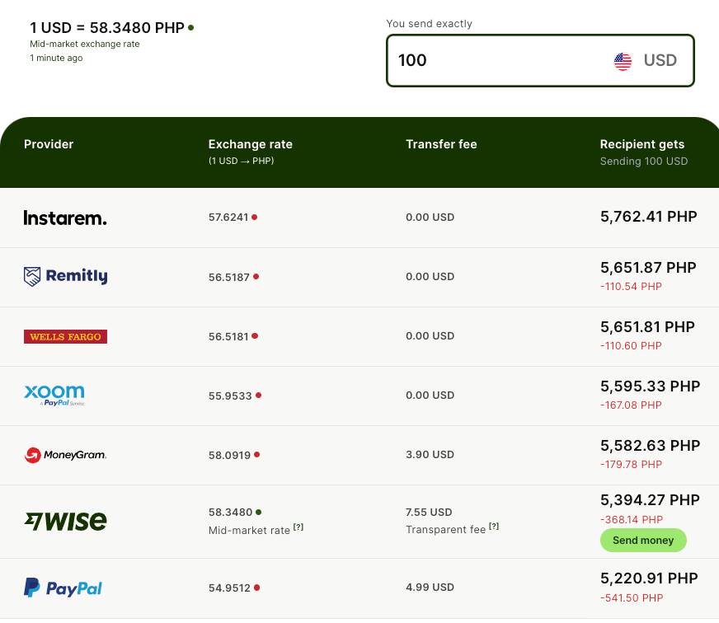Click the PayPal difference -541.50 PHP
Screen dimensions: 719x623
coord(632,597)
